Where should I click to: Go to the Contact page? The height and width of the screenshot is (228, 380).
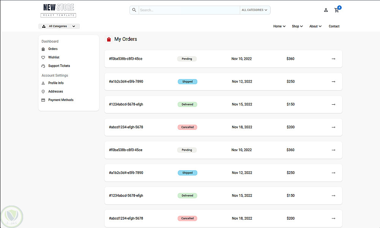click(x=334, y=26)
